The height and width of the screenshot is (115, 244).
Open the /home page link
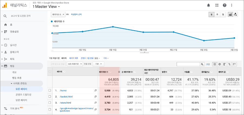coord(63,90)
